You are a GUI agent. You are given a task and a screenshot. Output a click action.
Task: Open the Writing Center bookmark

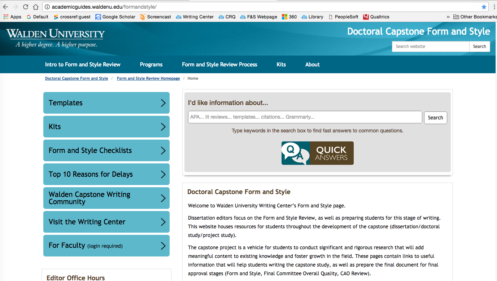195,17
